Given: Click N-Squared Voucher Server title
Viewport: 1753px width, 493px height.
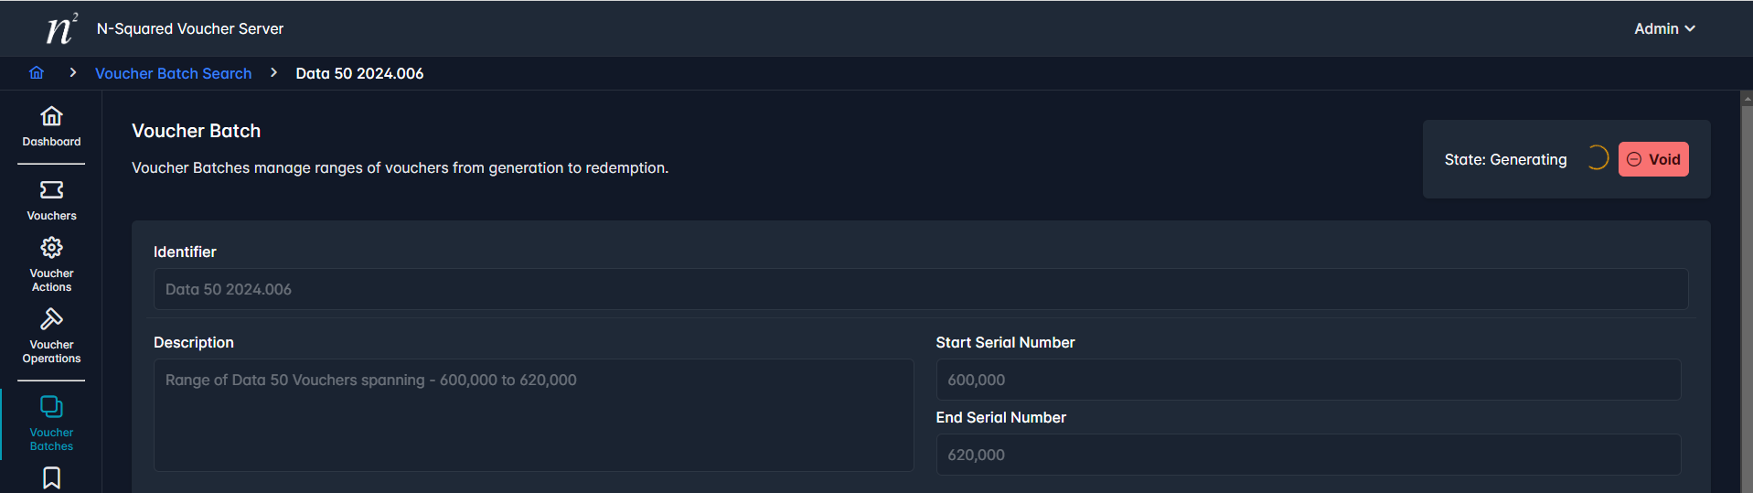Looking at the screenshot, I should pyautogui.click(x=190, y=28).
